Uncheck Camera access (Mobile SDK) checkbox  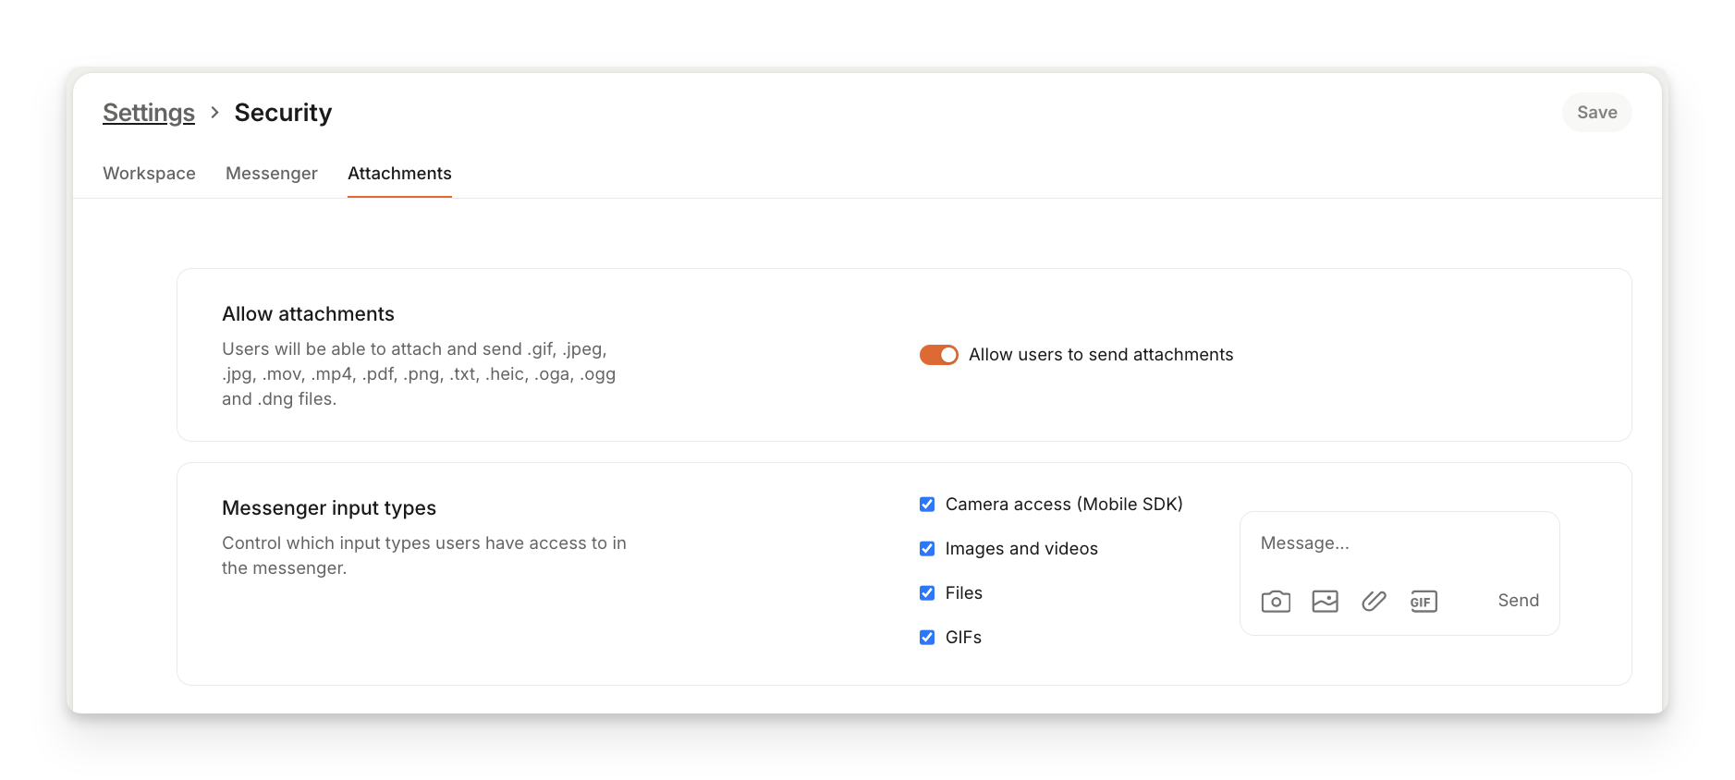927,505
